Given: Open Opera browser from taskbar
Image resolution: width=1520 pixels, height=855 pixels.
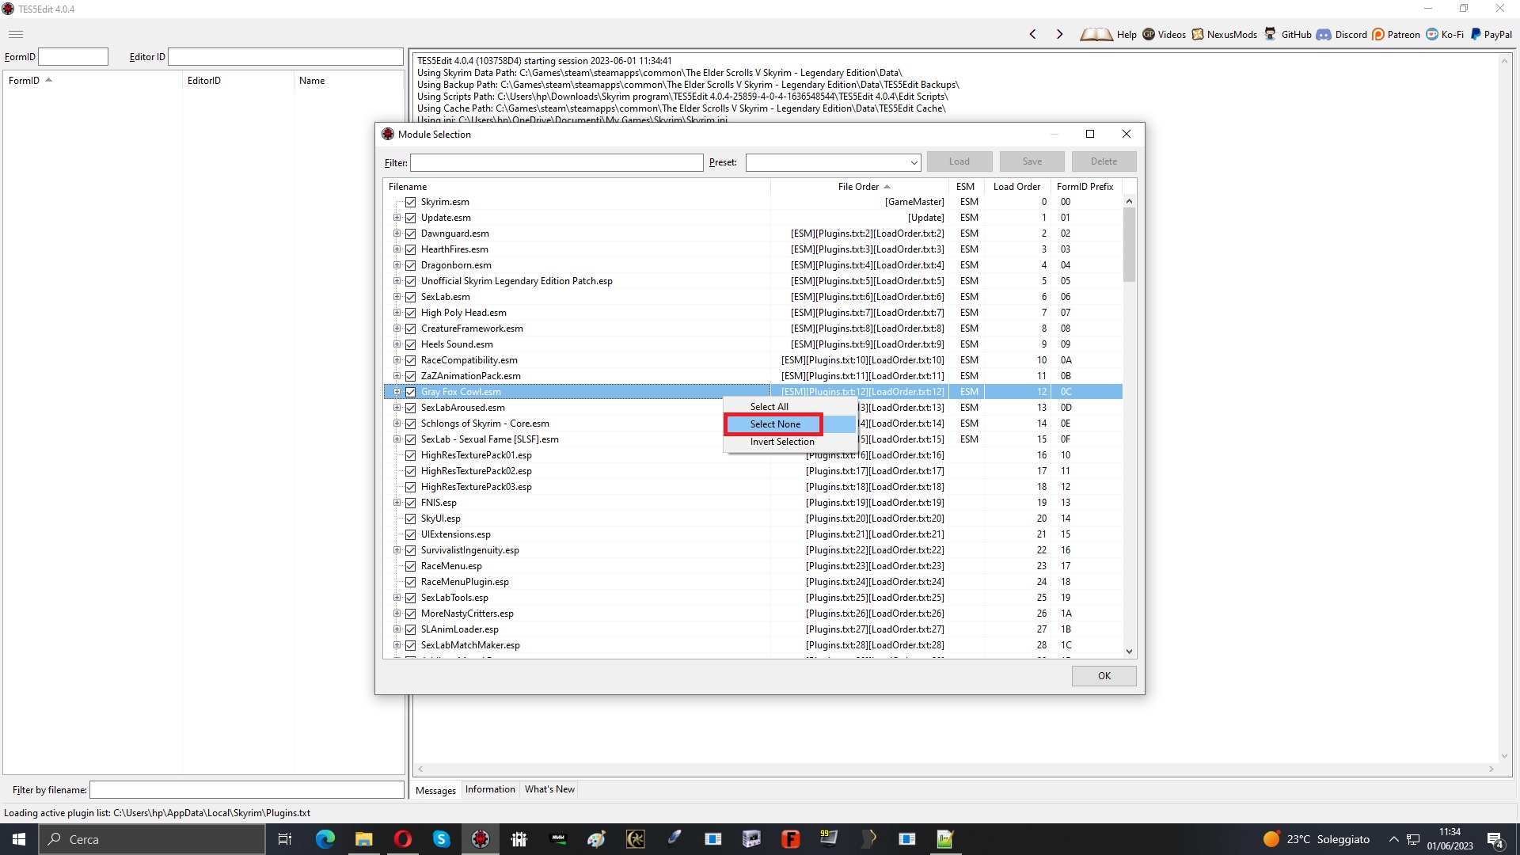Looking at the screenshot, I should [x=402, y=839].
